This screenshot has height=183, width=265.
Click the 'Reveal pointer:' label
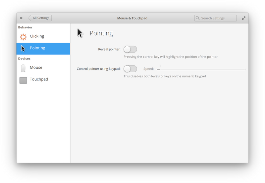coord(109,49)
